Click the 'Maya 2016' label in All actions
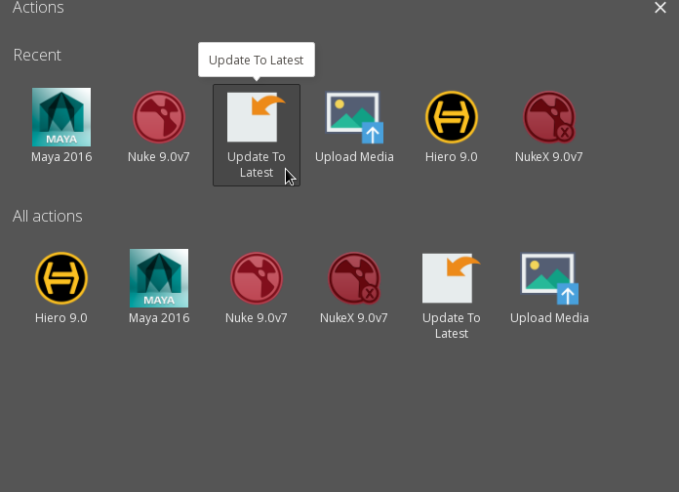This screenshot has width=679, height=492. tap(159, 318)
